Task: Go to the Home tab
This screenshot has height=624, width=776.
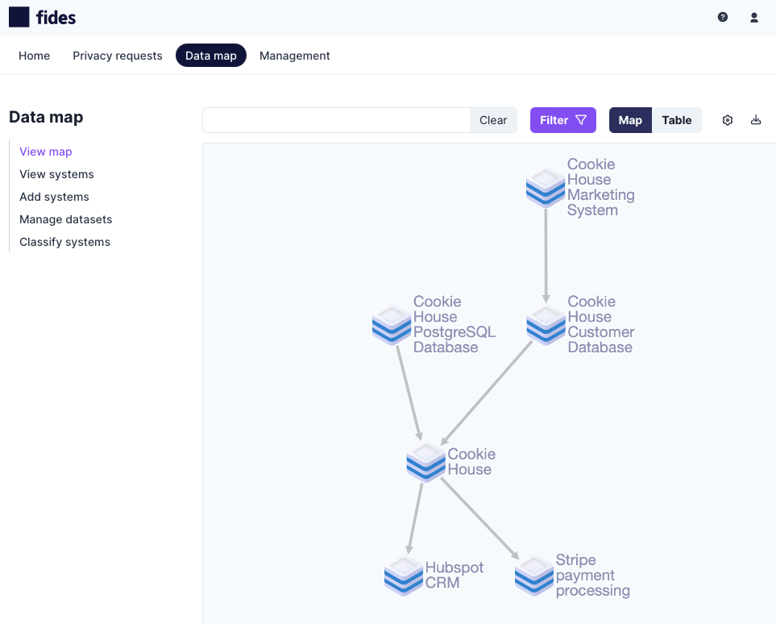Action: click(34, 56)
